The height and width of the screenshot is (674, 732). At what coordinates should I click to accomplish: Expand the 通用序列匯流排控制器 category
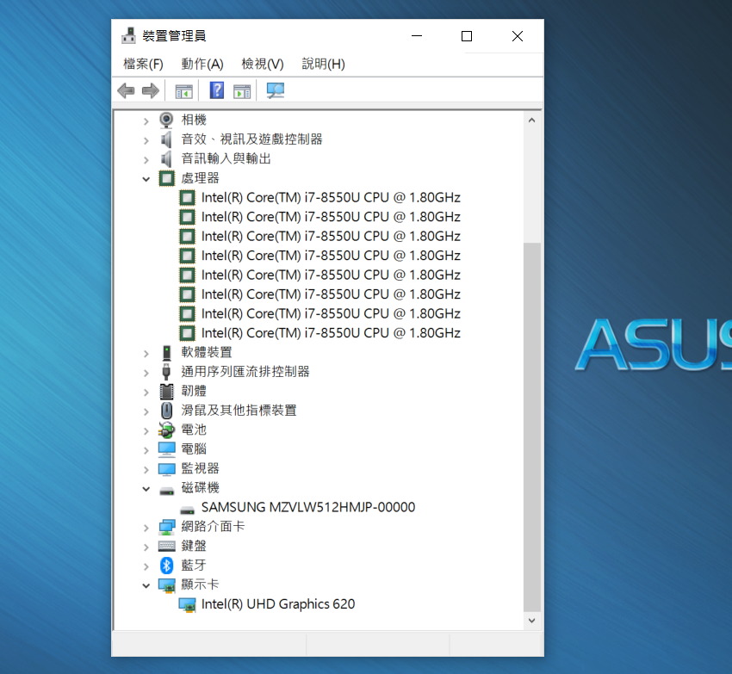pos(146,373)
